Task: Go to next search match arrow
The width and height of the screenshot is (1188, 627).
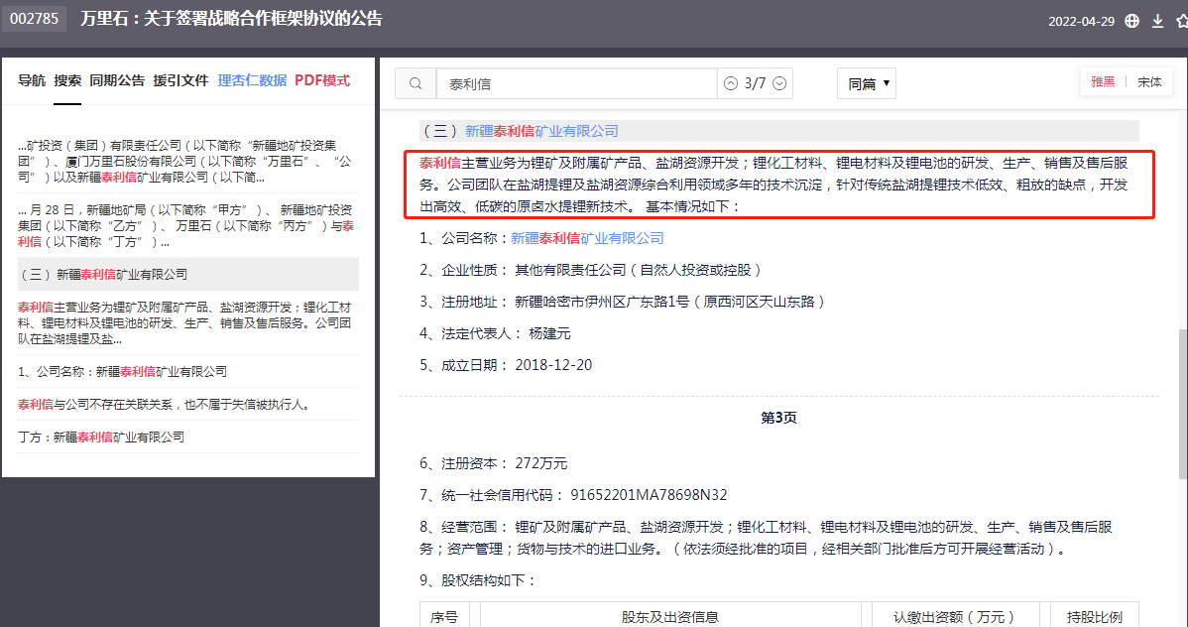Action: pyautogui.click(x=779, y=83)
